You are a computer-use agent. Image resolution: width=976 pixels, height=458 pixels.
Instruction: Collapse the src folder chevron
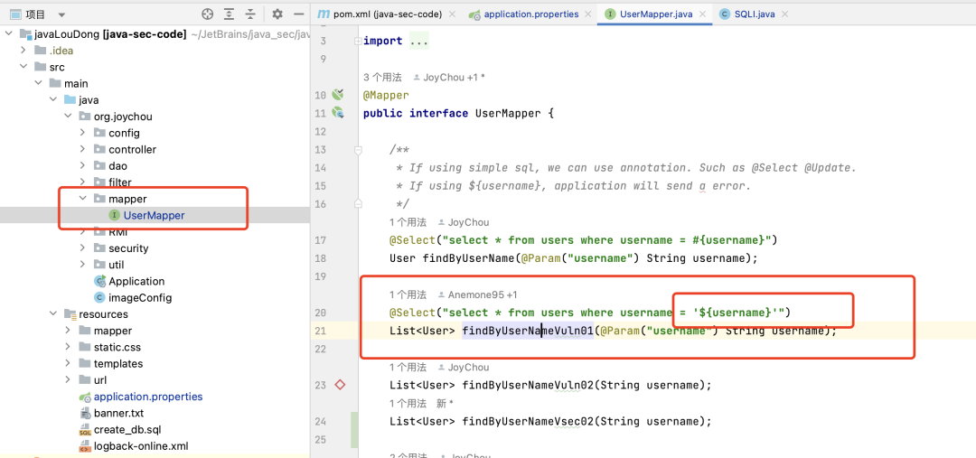click(23, 67)
